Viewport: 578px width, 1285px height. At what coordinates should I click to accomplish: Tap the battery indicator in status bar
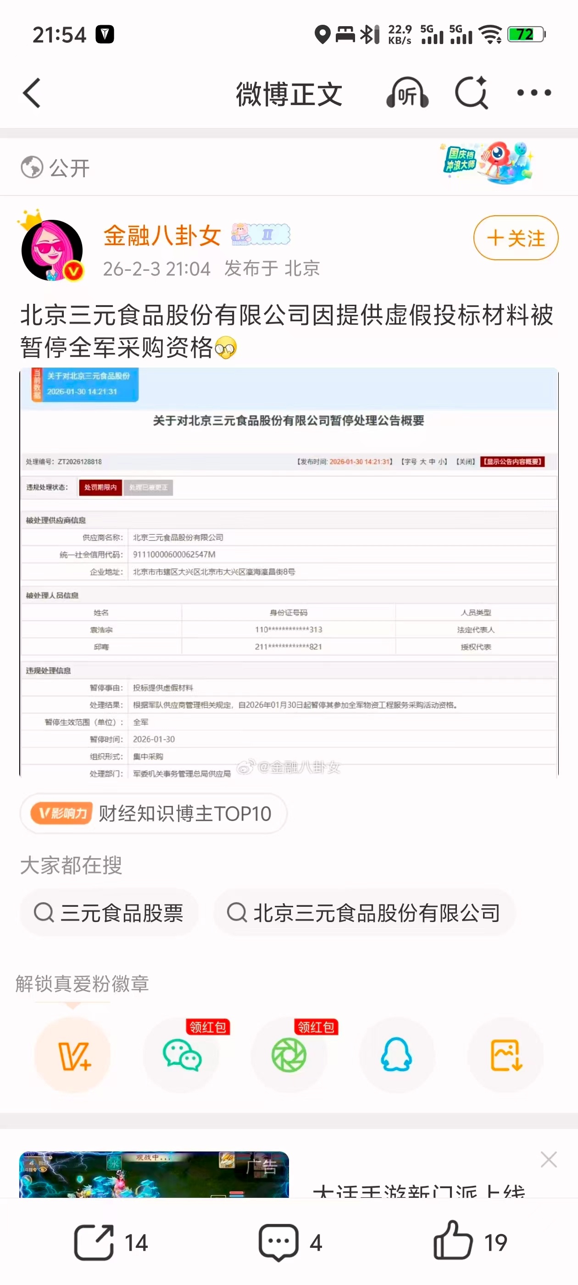tap(527, 34)
